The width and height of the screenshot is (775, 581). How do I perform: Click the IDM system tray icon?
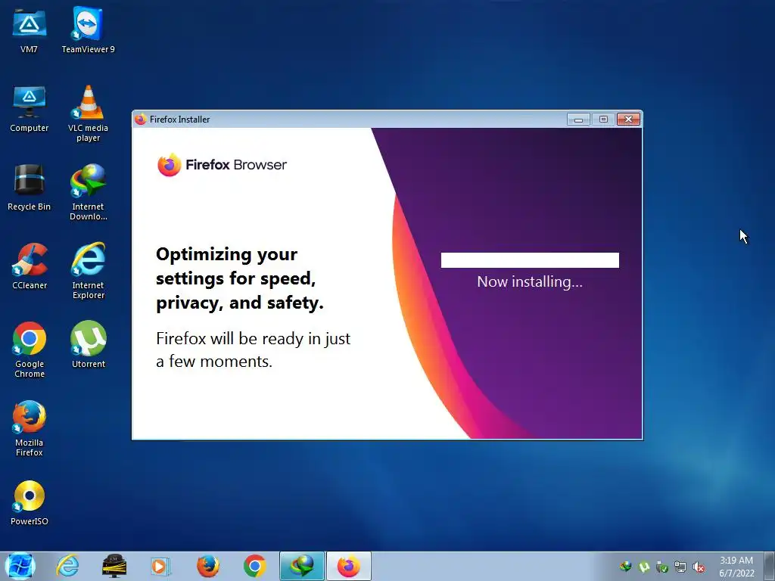[626, 567]
